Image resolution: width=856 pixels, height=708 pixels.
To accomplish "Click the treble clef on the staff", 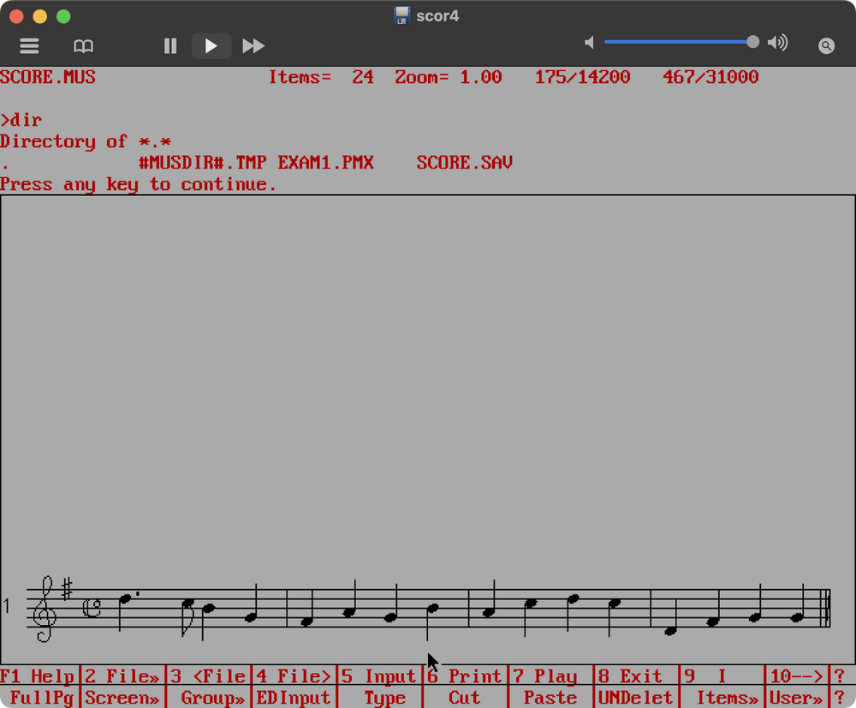I will click(x=43, y=610).
